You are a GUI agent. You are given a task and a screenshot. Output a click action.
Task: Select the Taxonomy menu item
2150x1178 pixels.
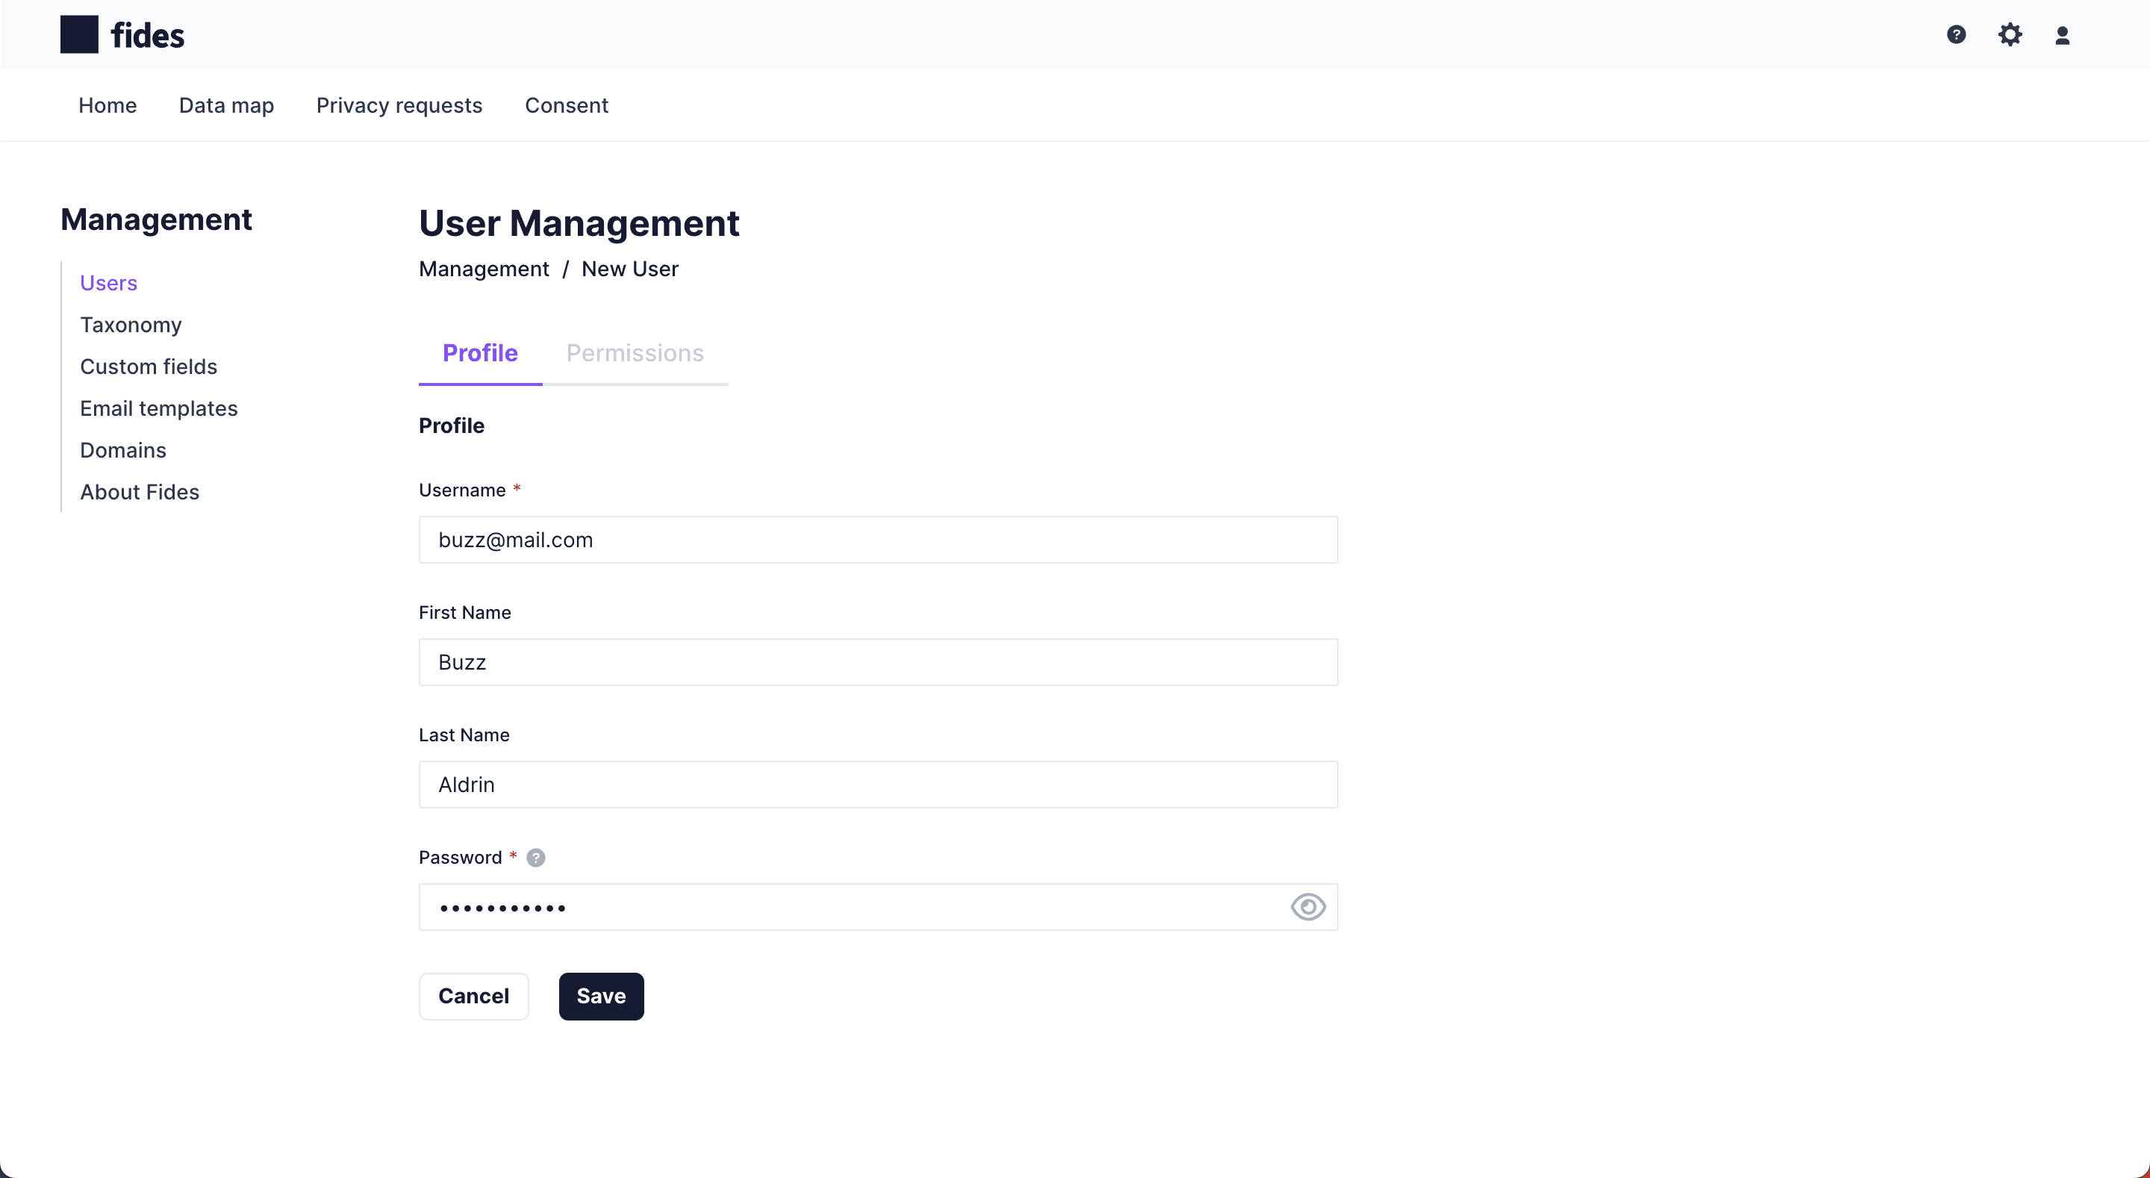tap(131, 323)
